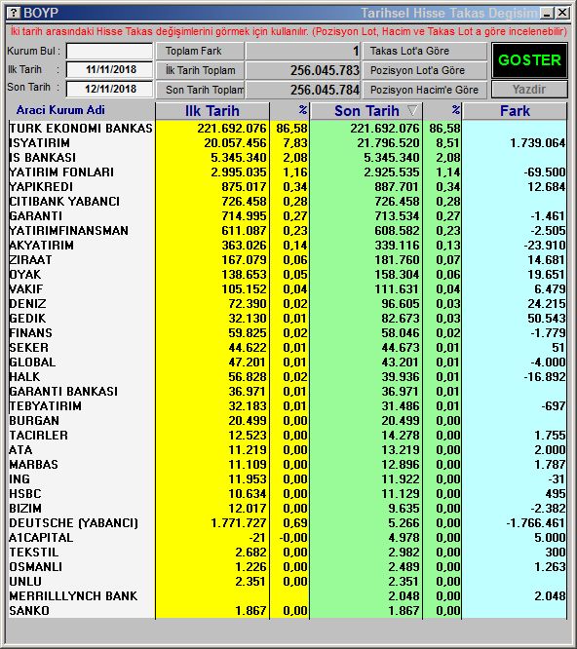Viewport: 577px width, 649px height.
Task: Click the Son Tarih Toplam button
Action: pos(200,90)
